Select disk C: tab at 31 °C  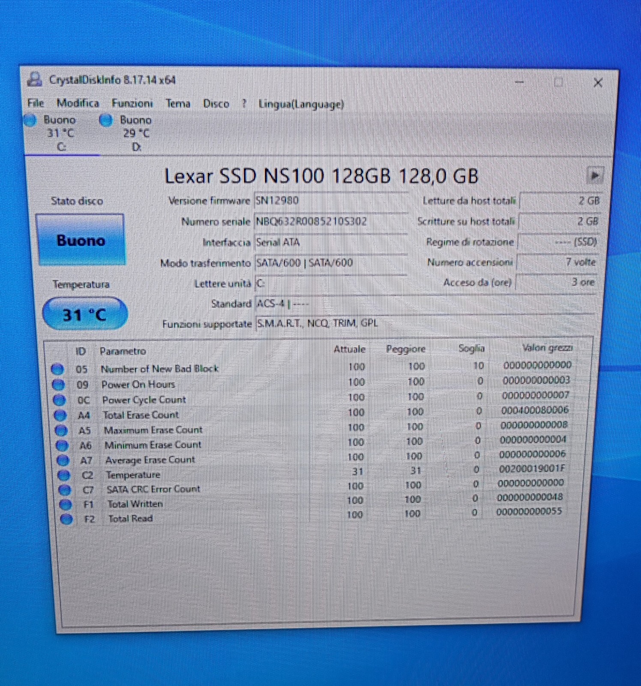tap(60, 133)
